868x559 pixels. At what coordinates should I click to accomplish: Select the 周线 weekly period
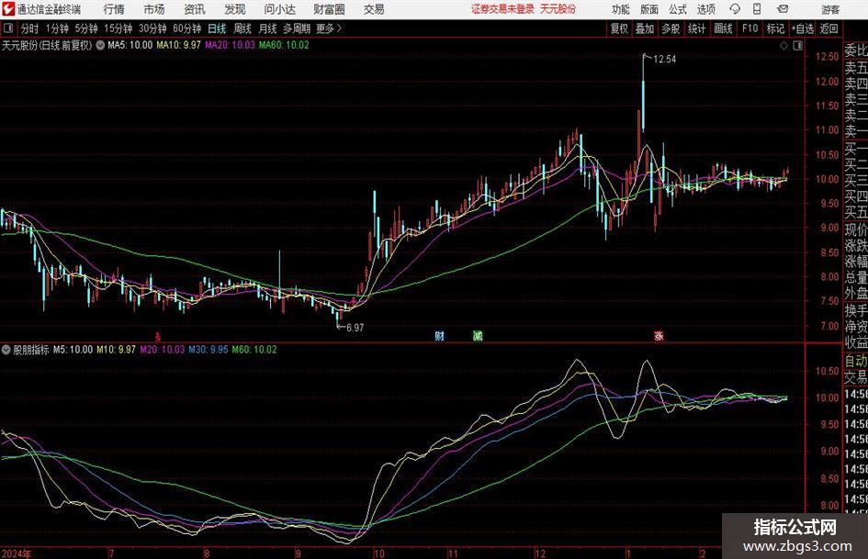pos(242,28)
